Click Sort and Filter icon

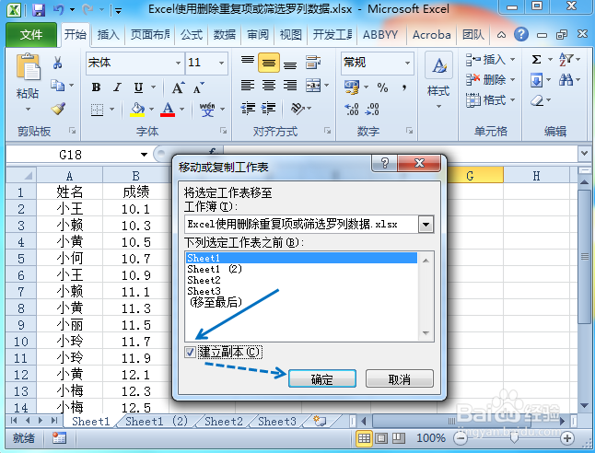566,60
